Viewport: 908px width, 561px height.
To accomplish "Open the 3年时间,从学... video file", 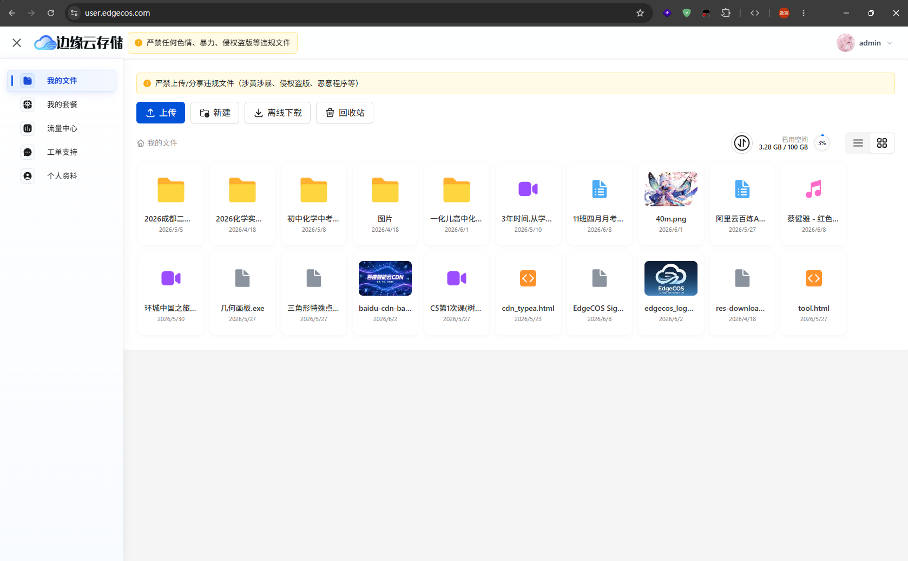I will pos(528,204).
